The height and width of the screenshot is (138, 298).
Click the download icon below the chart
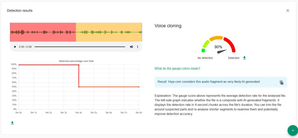pyautogui.click(x=12, y=123)
